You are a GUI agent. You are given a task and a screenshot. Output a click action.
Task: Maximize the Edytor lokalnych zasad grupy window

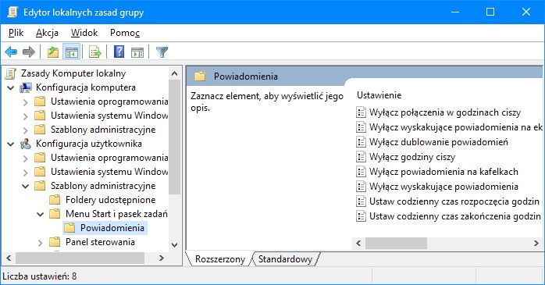(490, 12)
